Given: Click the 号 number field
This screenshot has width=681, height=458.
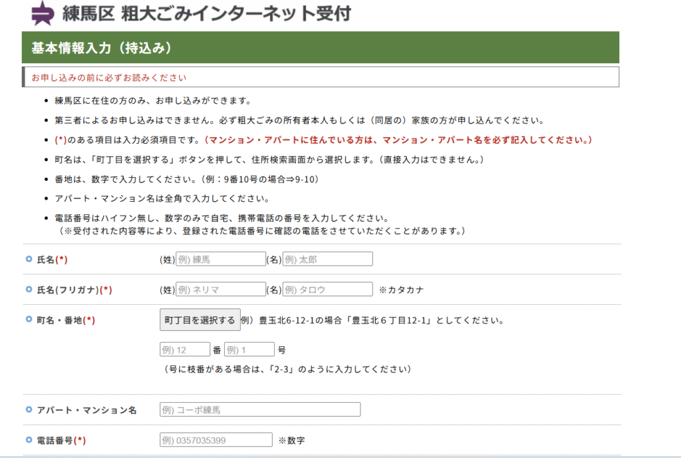Looking at the screenshot, I should click(249, 349).
